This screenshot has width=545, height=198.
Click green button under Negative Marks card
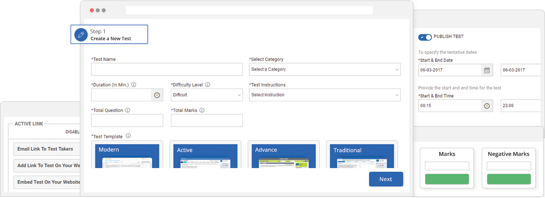509,179
